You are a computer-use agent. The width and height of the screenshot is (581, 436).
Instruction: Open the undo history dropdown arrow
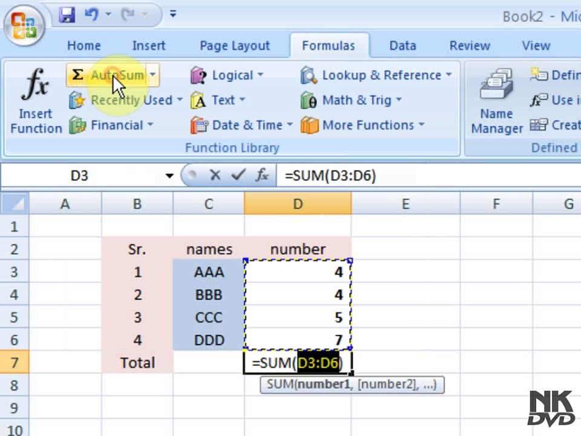(x=108, y=15)
